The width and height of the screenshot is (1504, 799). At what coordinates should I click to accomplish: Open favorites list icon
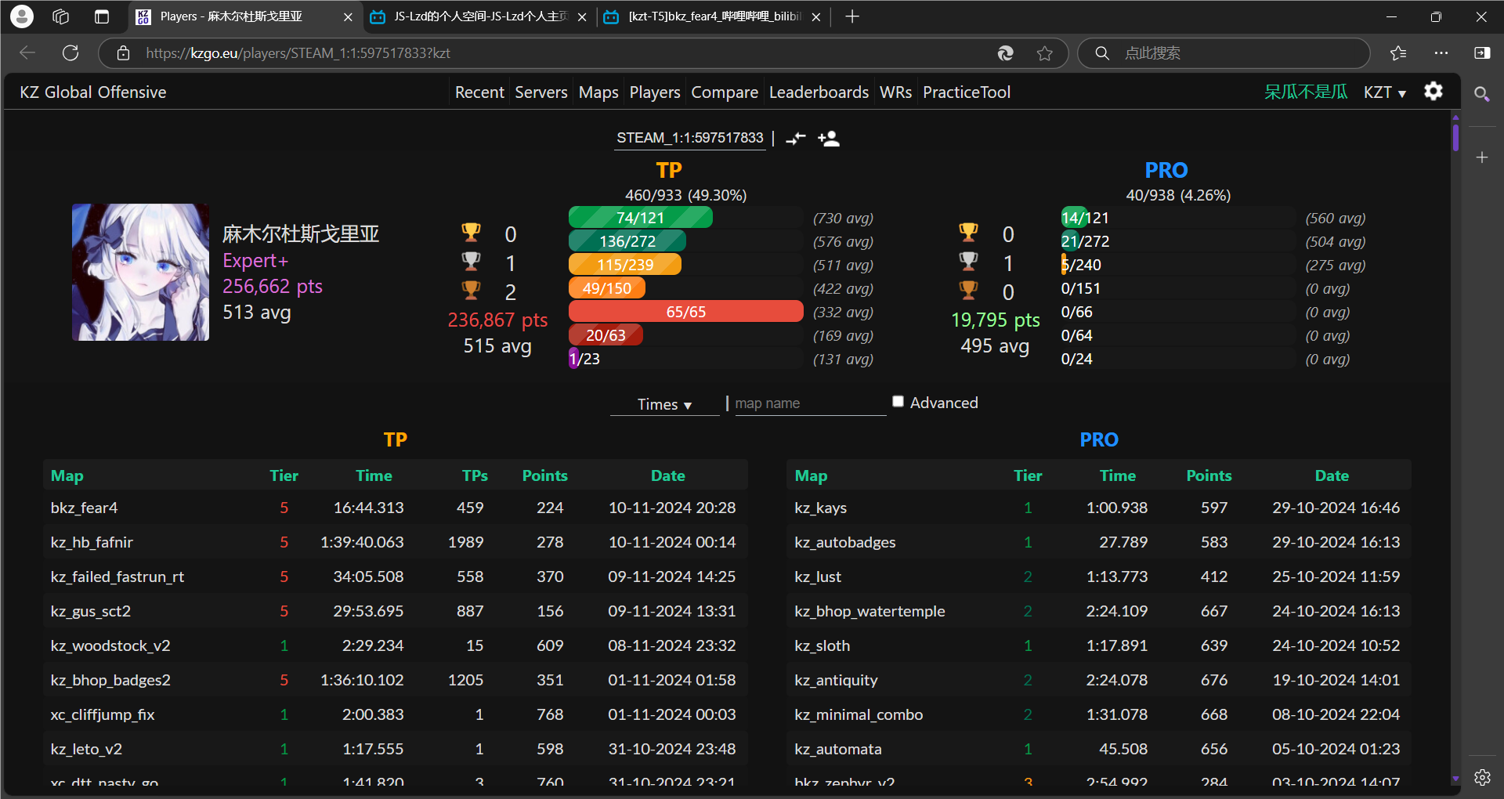coord(1398,52)
